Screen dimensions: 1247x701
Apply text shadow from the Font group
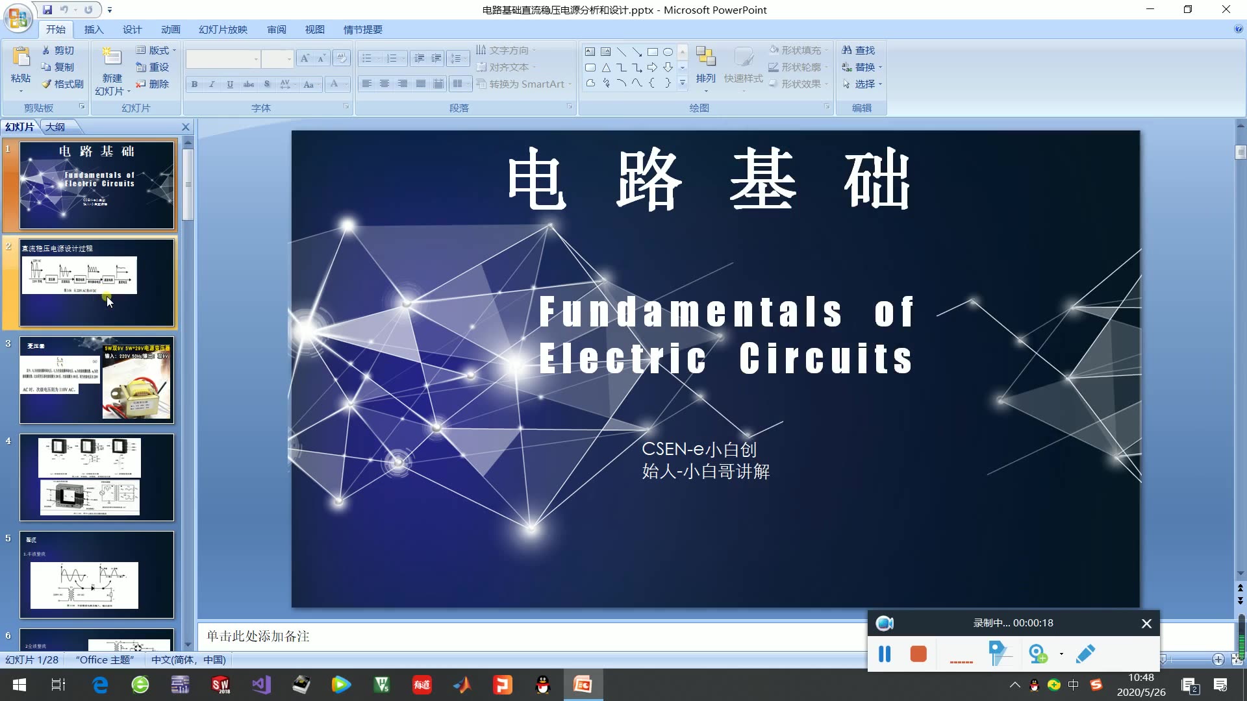pyautogui.click(x=267, y=84)
